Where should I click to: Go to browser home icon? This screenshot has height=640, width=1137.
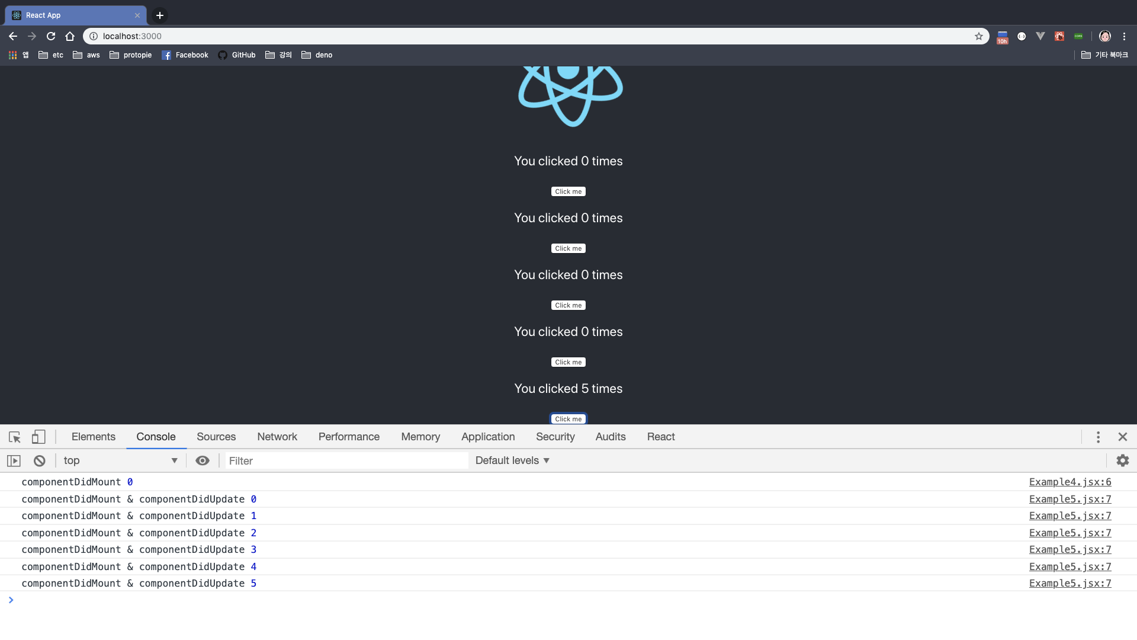pos(70,36)
